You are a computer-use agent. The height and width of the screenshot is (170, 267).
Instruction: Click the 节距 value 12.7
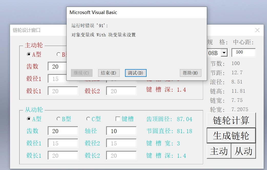(x=237, y=73)
